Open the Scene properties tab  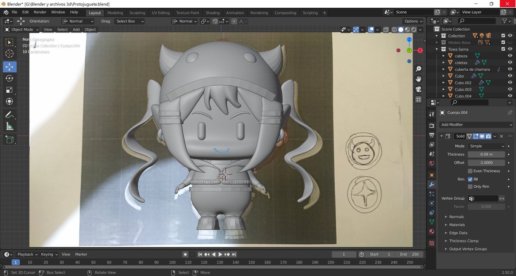tap(432, 154)
